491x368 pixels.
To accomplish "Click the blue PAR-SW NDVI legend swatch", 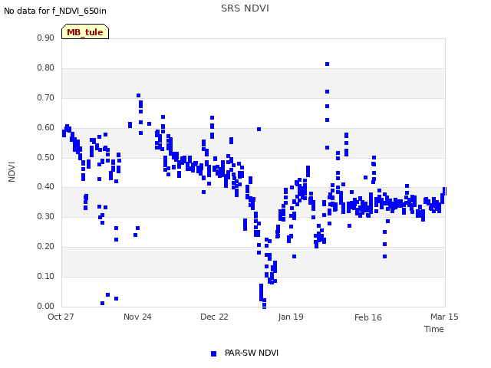I will pos(213,353).
